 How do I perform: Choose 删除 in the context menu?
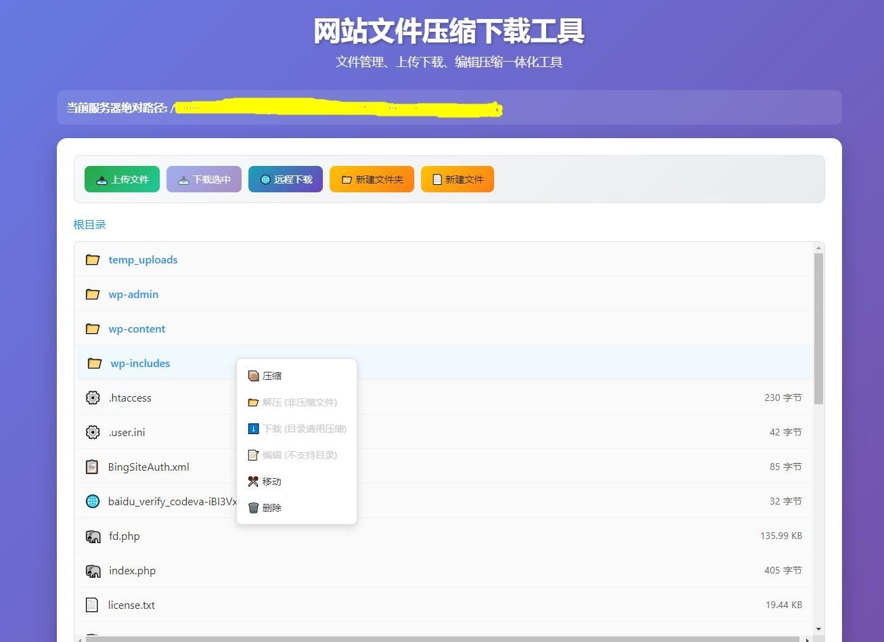click(x=296, y=508)
